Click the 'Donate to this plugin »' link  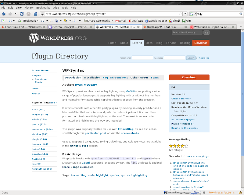[185, 128]
